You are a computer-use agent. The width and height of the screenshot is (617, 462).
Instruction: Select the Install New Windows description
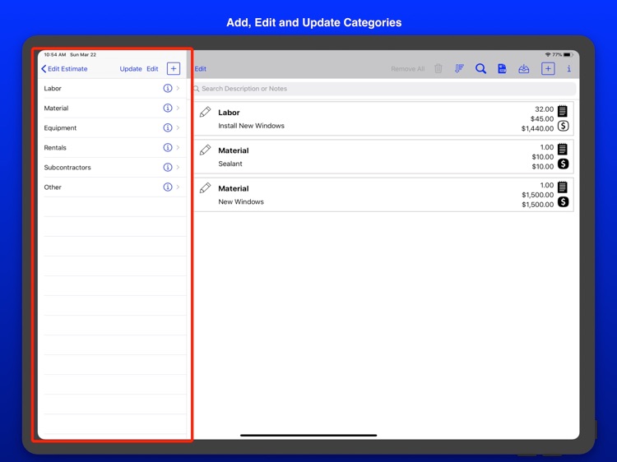[251, 126]
